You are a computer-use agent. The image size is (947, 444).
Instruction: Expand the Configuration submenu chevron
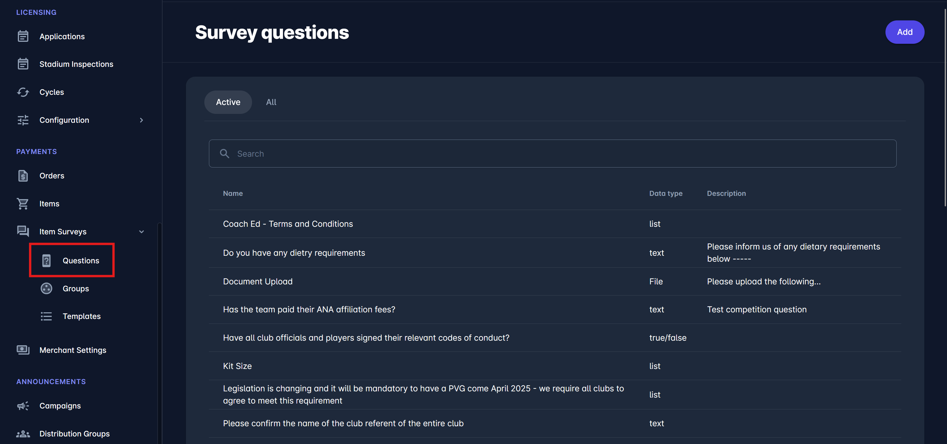pos(141,120)
